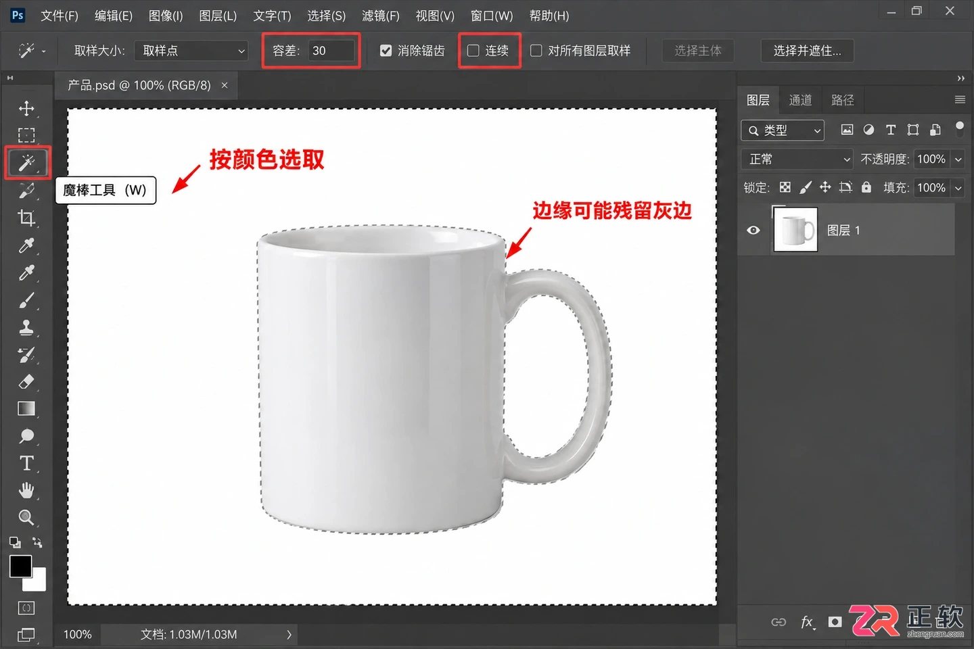This screenshot has height=649, width=974.
Task: Open the 不透明度 slider dropdown arrow
Action: tap(958, 160)
